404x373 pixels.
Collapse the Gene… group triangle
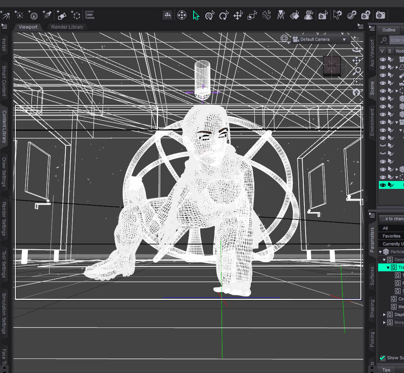(x=384, y=260)
